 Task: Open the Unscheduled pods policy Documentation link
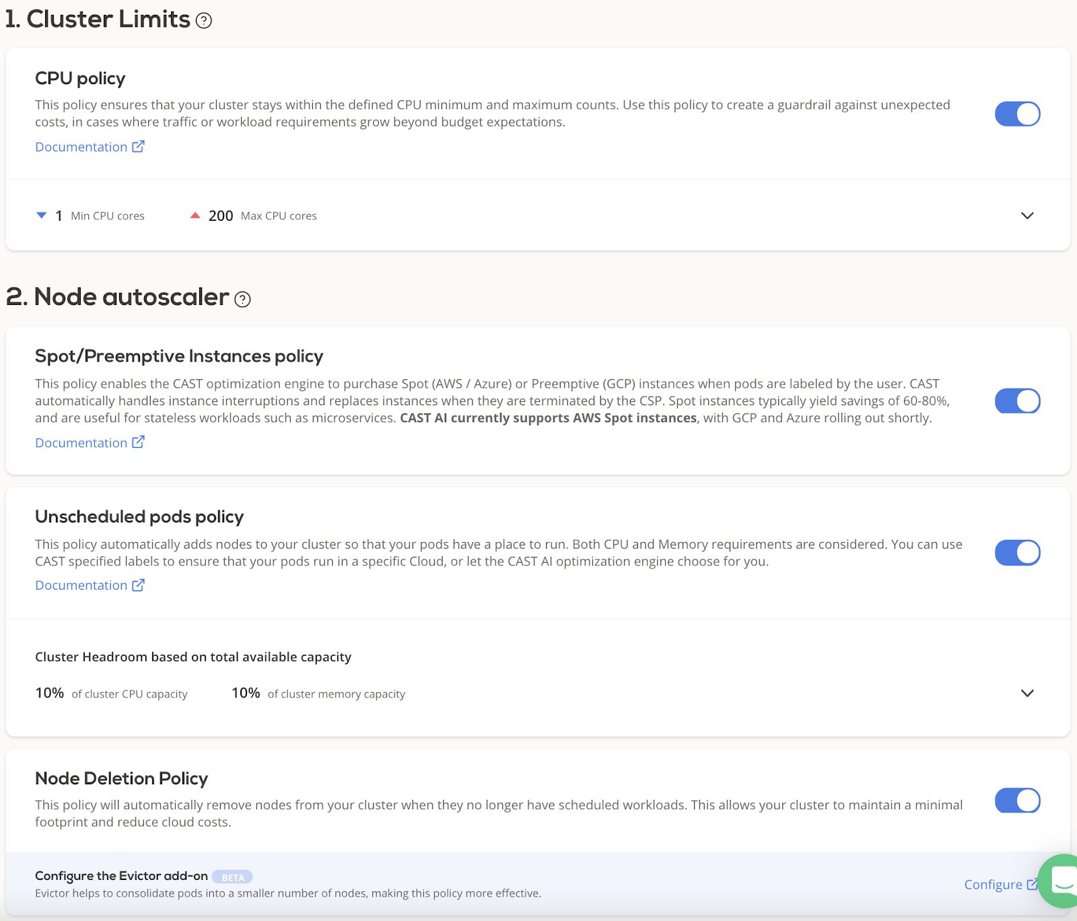pos(81,586)
